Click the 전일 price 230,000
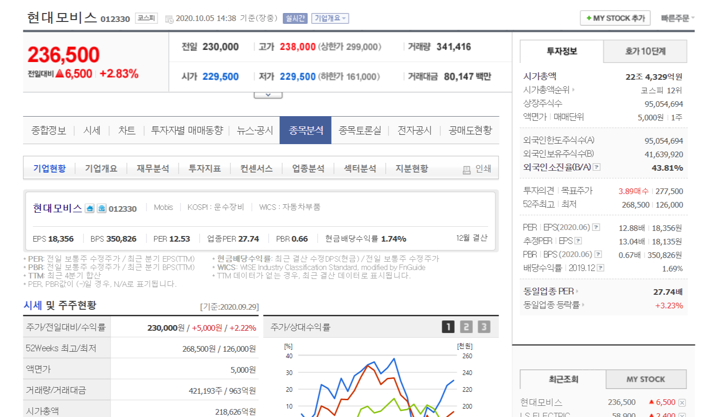Screen dimensions: 708x417 pos(220,47)
